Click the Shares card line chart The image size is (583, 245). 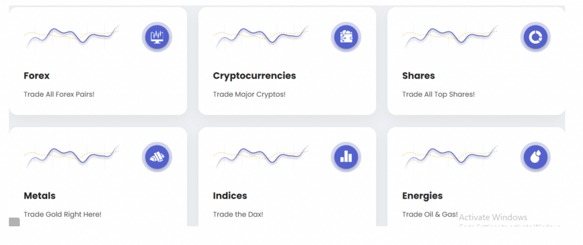[450, 36]
